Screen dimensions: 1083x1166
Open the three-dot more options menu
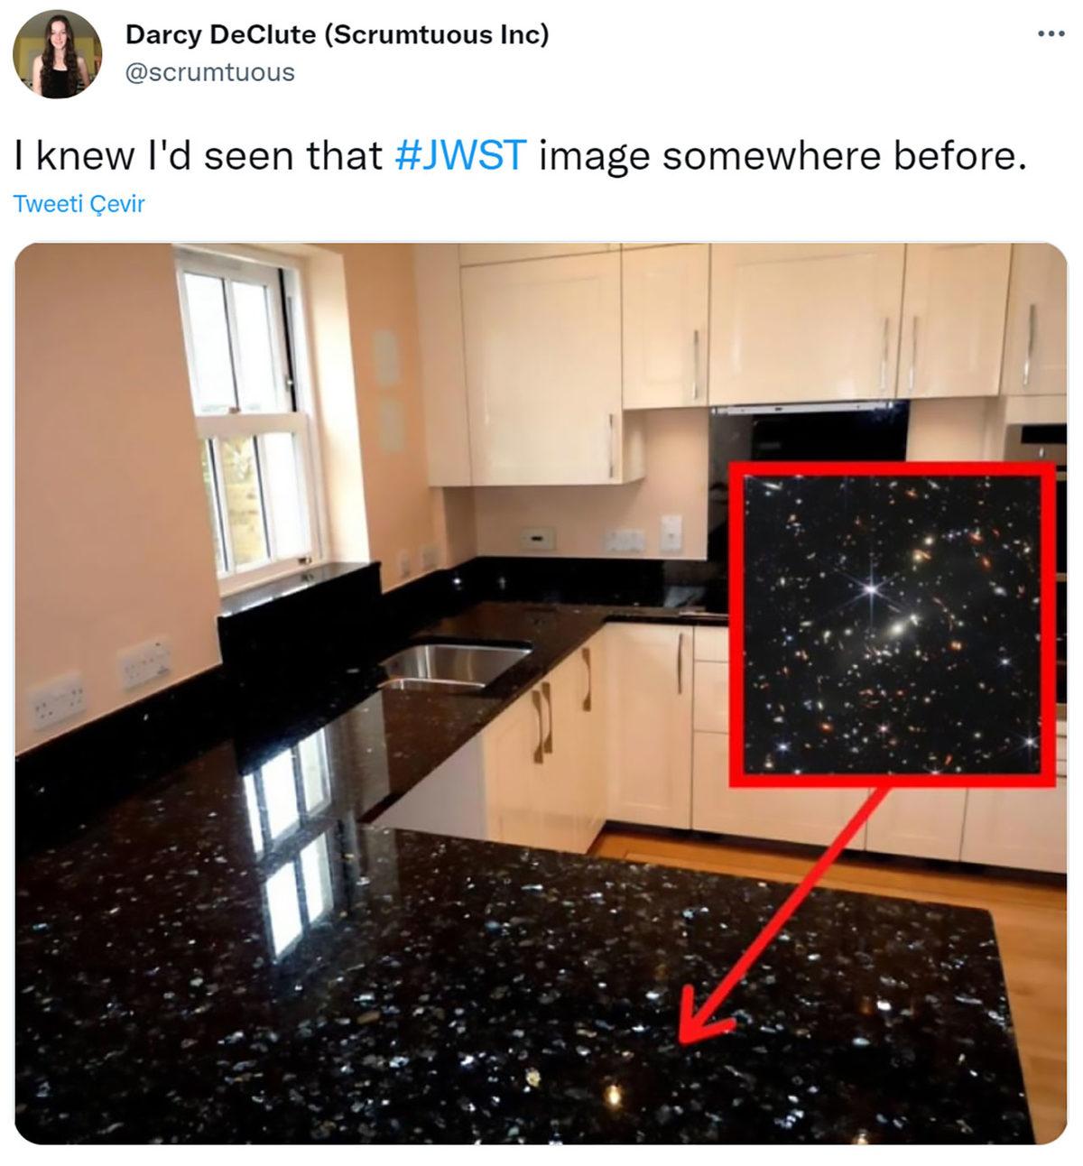pyautogui.click(x=1051, y=35)
